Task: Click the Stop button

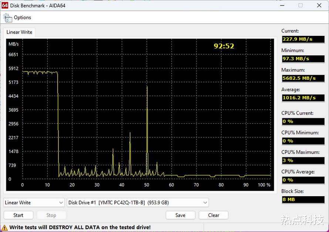Action: tap(51, 215)
